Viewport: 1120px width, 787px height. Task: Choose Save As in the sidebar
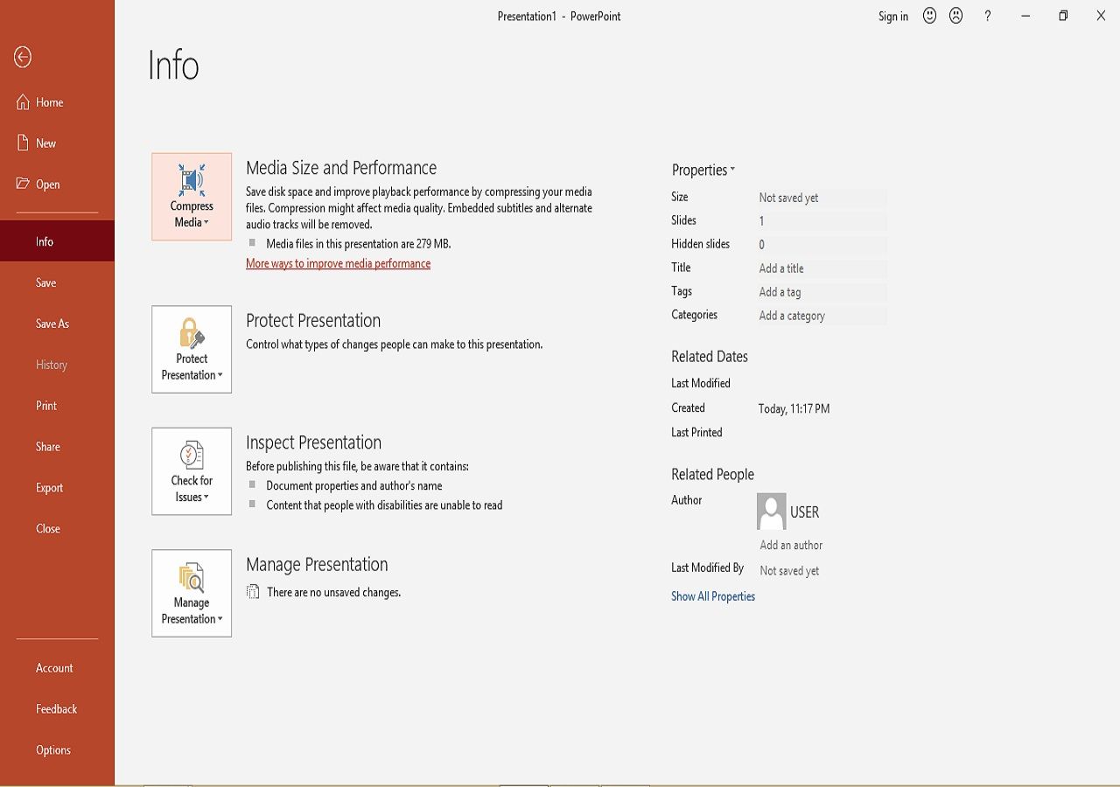point(57,324)
